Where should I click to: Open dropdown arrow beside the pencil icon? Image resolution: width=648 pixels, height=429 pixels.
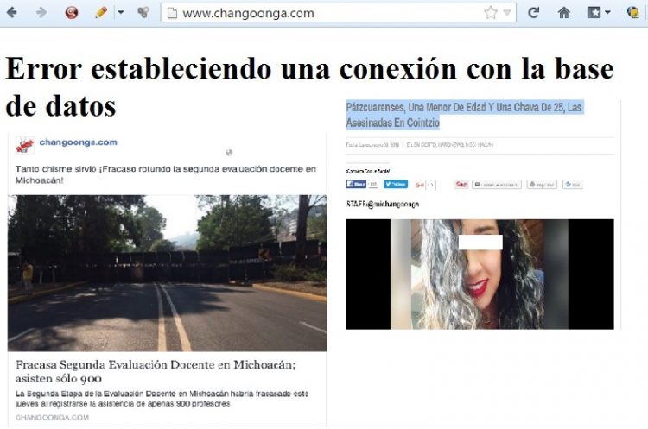[x=120, y=13]
